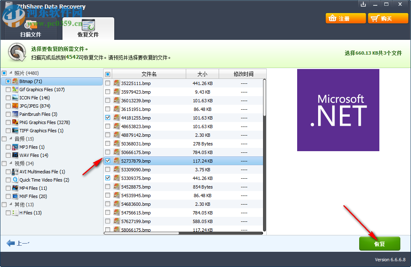Click the green 恢复 recovery button
The image size is (411, 267).
coord(379,243)
